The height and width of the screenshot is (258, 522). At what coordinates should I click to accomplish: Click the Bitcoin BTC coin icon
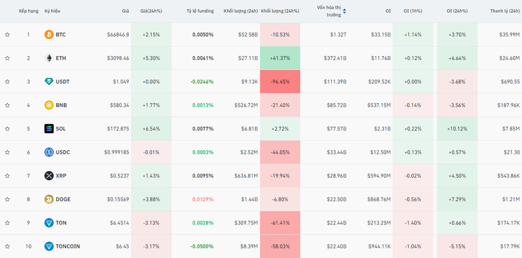click(49, 34)
